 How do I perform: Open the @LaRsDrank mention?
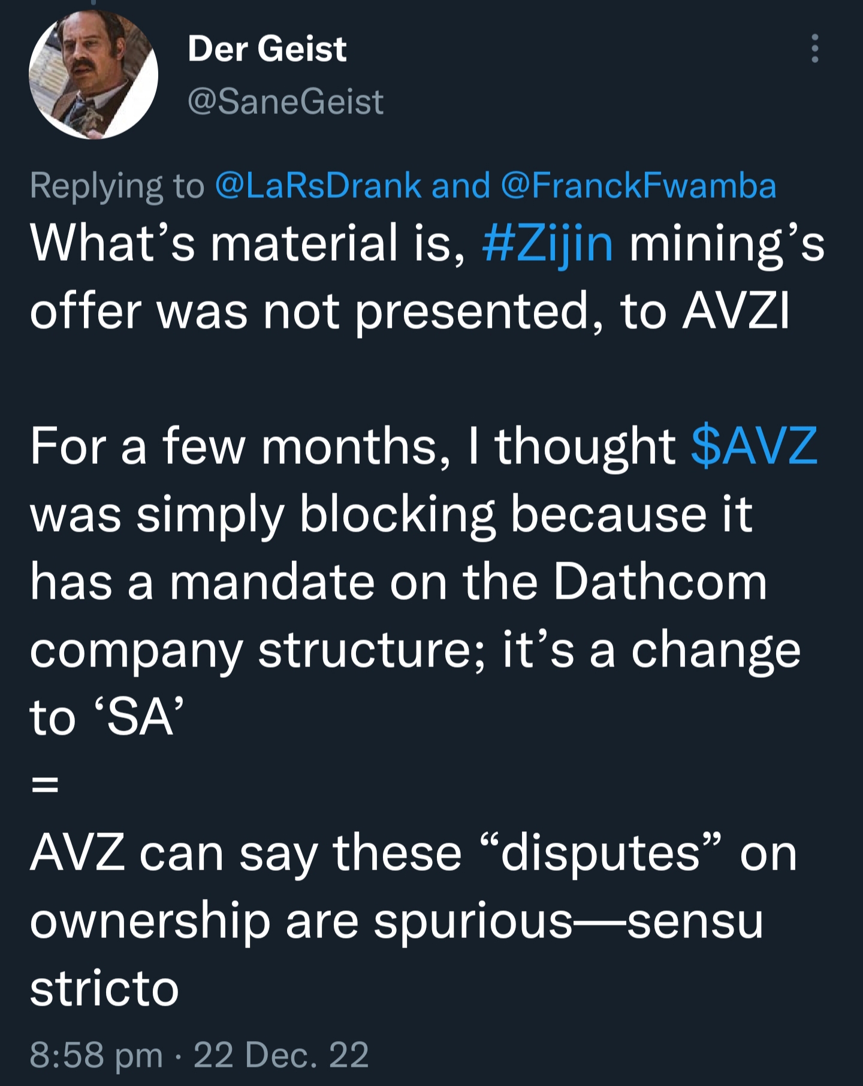tap(318, 185)
